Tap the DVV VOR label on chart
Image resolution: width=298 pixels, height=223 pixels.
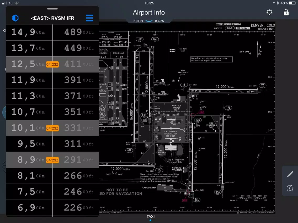(244, 52)
